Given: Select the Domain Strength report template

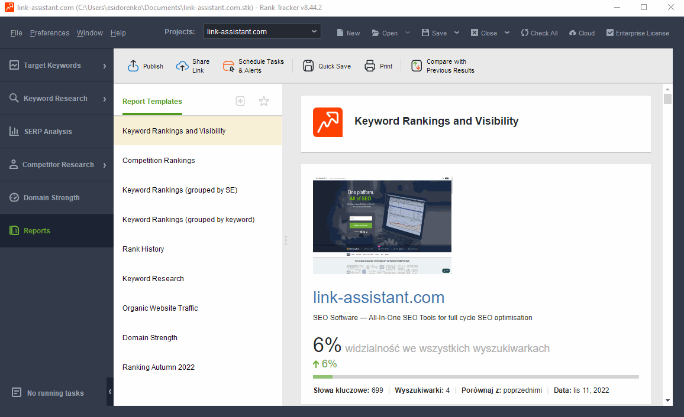Looking at the screenshot, I should tap(198, 338).
